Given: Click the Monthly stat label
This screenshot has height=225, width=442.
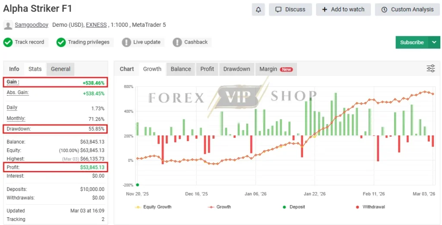Looking at the screenshot, I should [x=16, y=119].
